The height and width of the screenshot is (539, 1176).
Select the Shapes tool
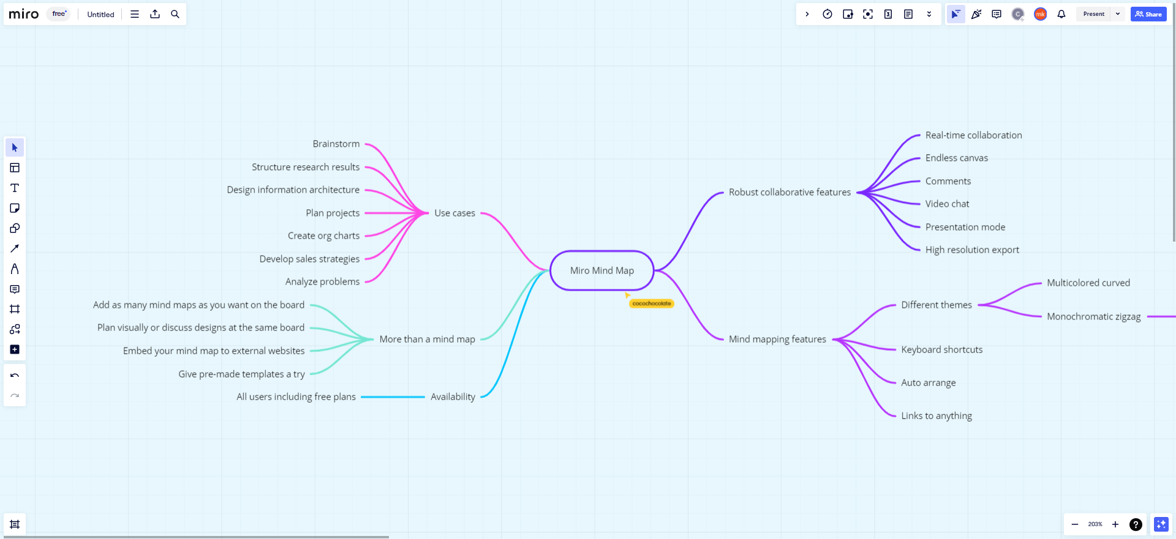point(15,228)
